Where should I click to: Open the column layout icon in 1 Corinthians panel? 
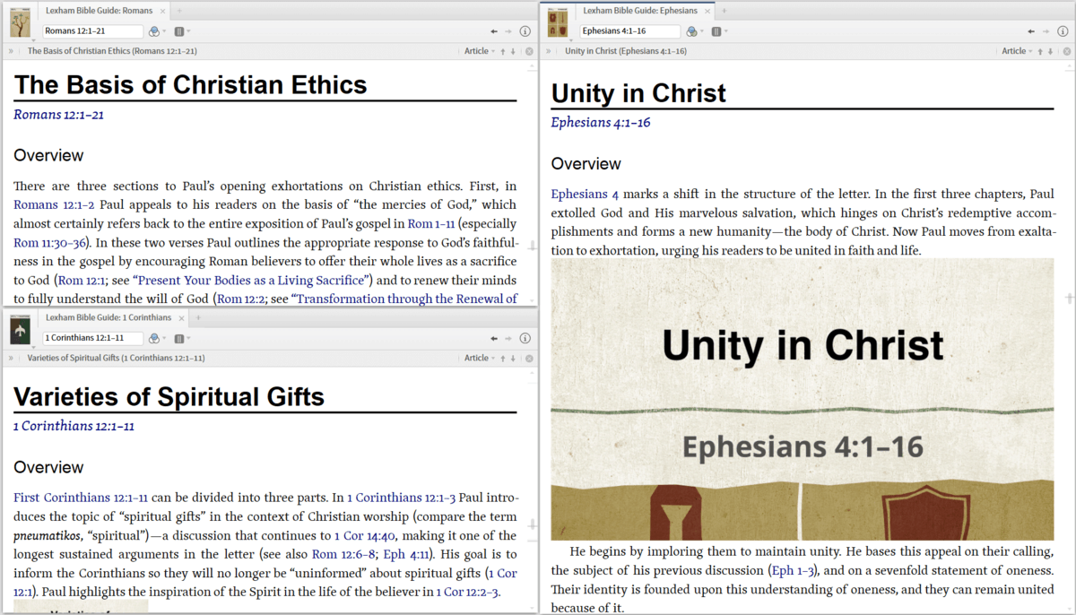point(179,338)
